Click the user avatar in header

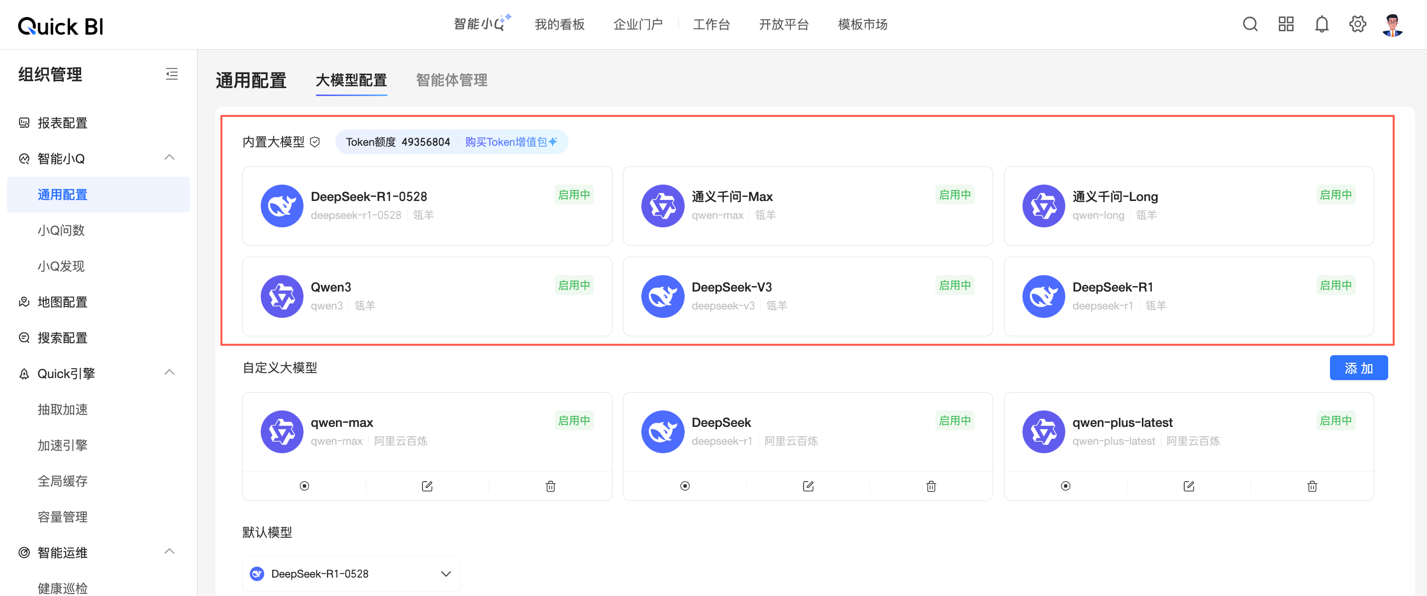1392,25
